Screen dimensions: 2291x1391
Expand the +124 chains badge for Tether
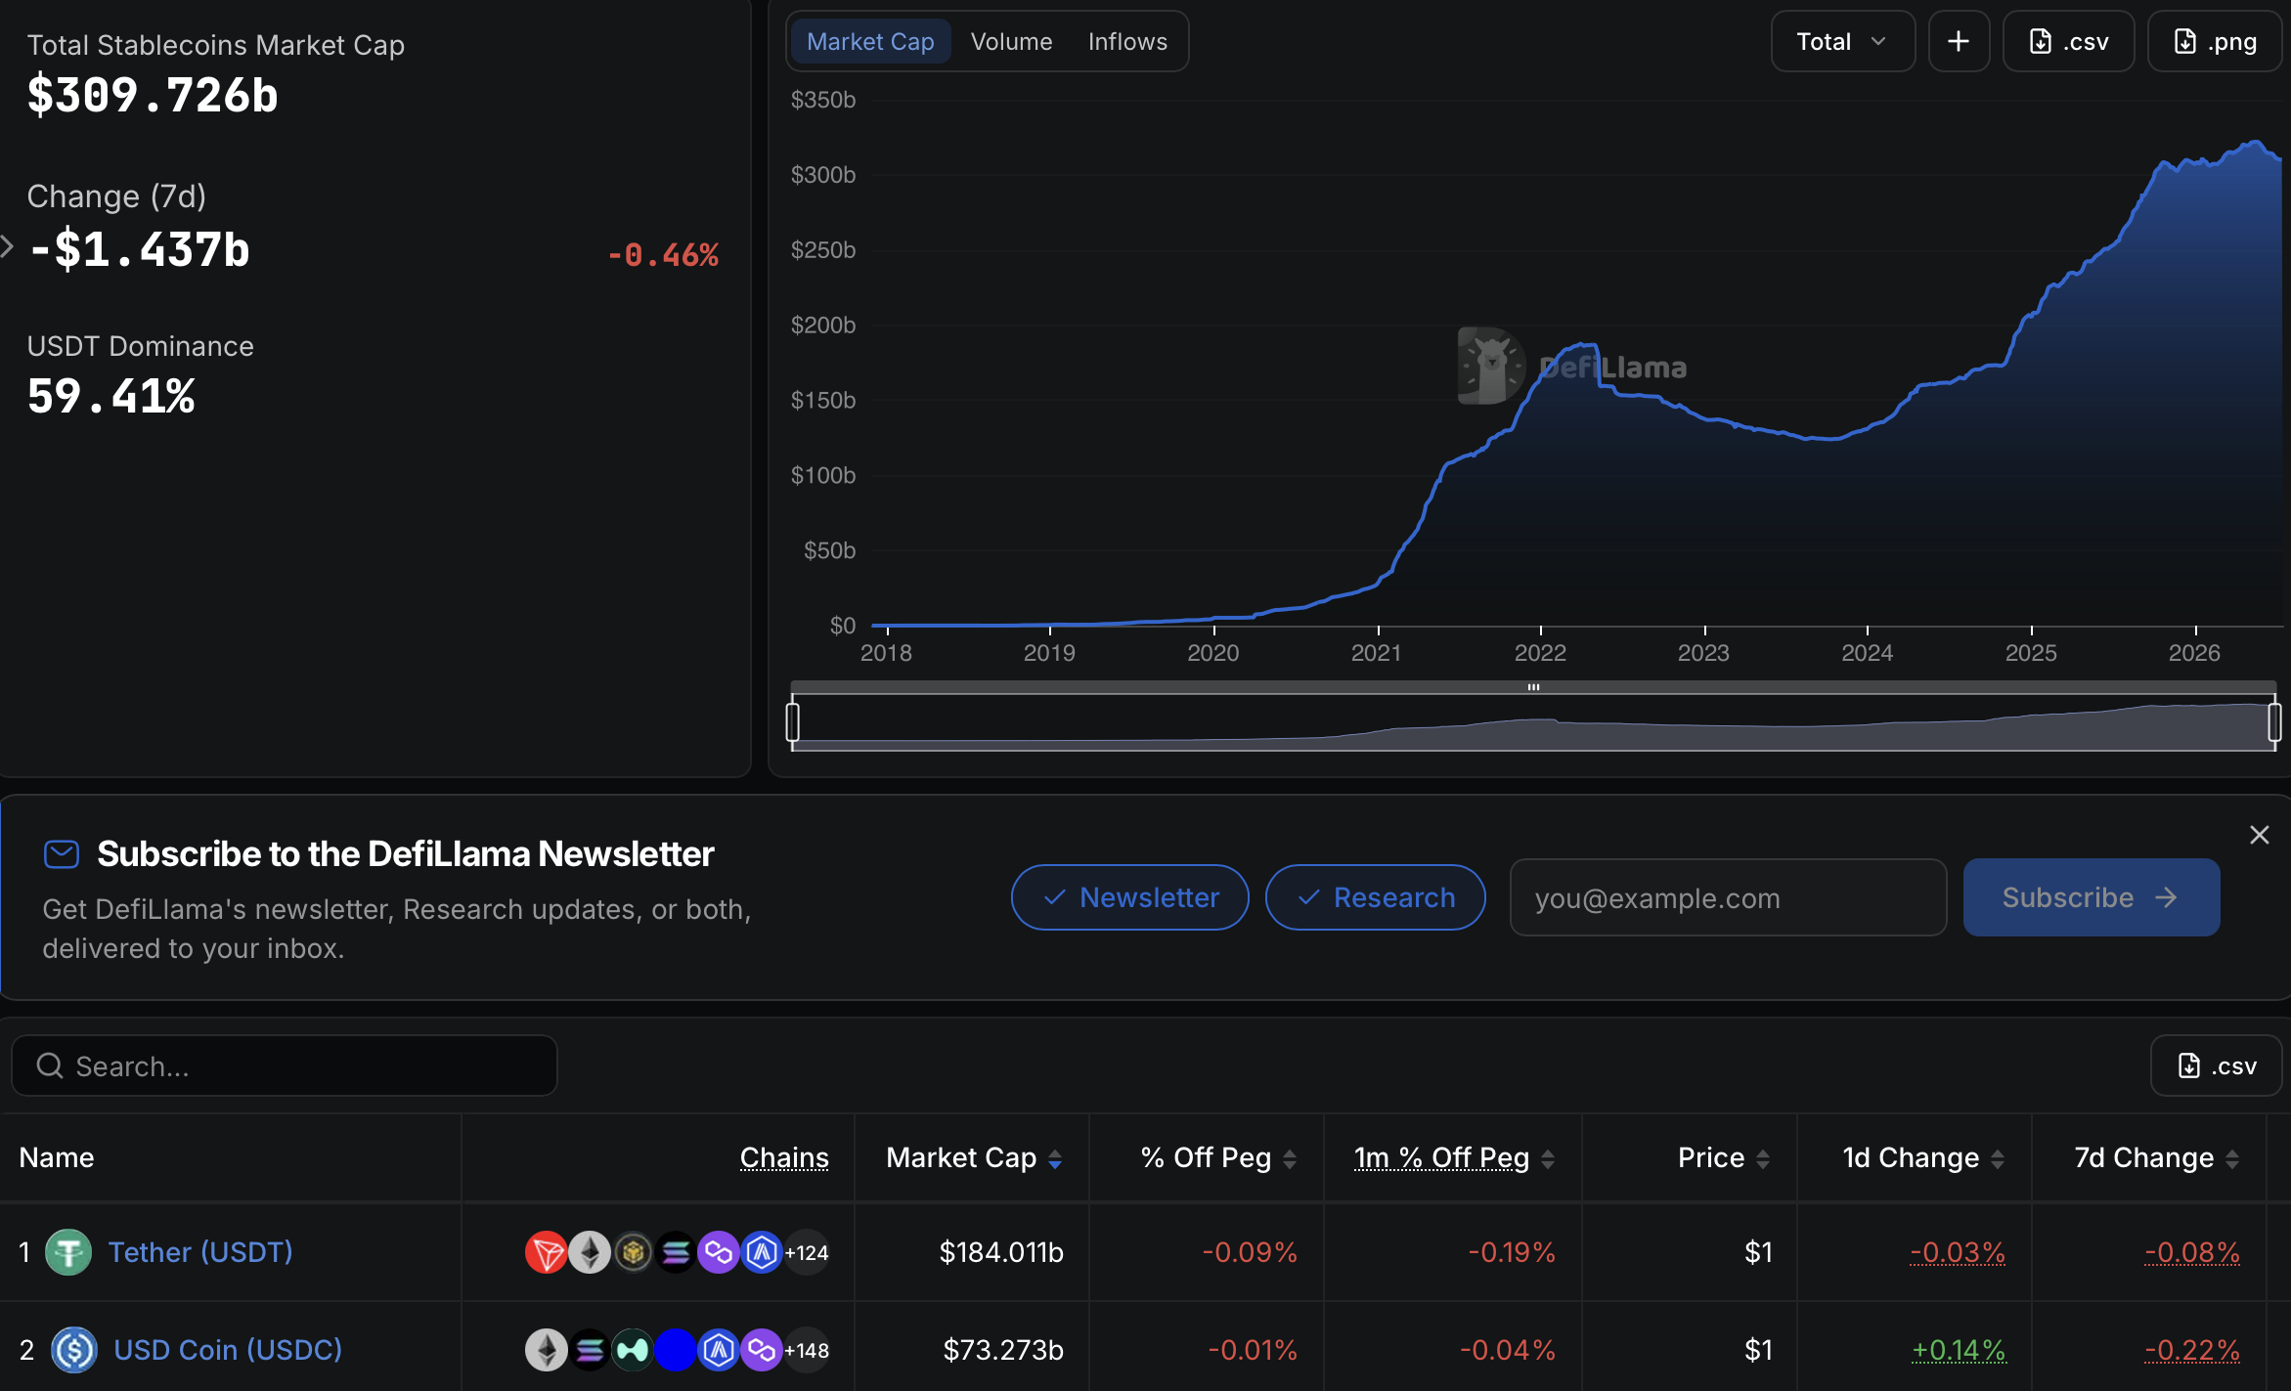807,1252
